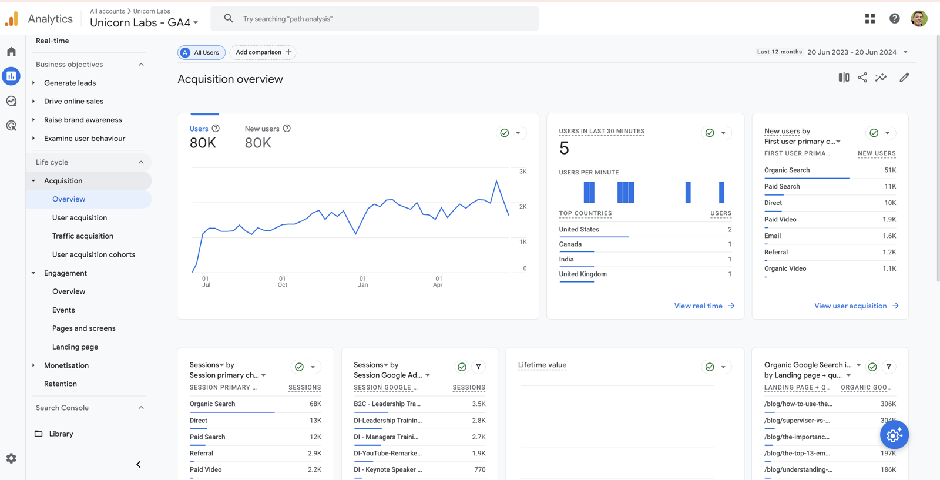The image size is (940, 480).
Task: Click the Library folder icon
Action: point(39,434)
